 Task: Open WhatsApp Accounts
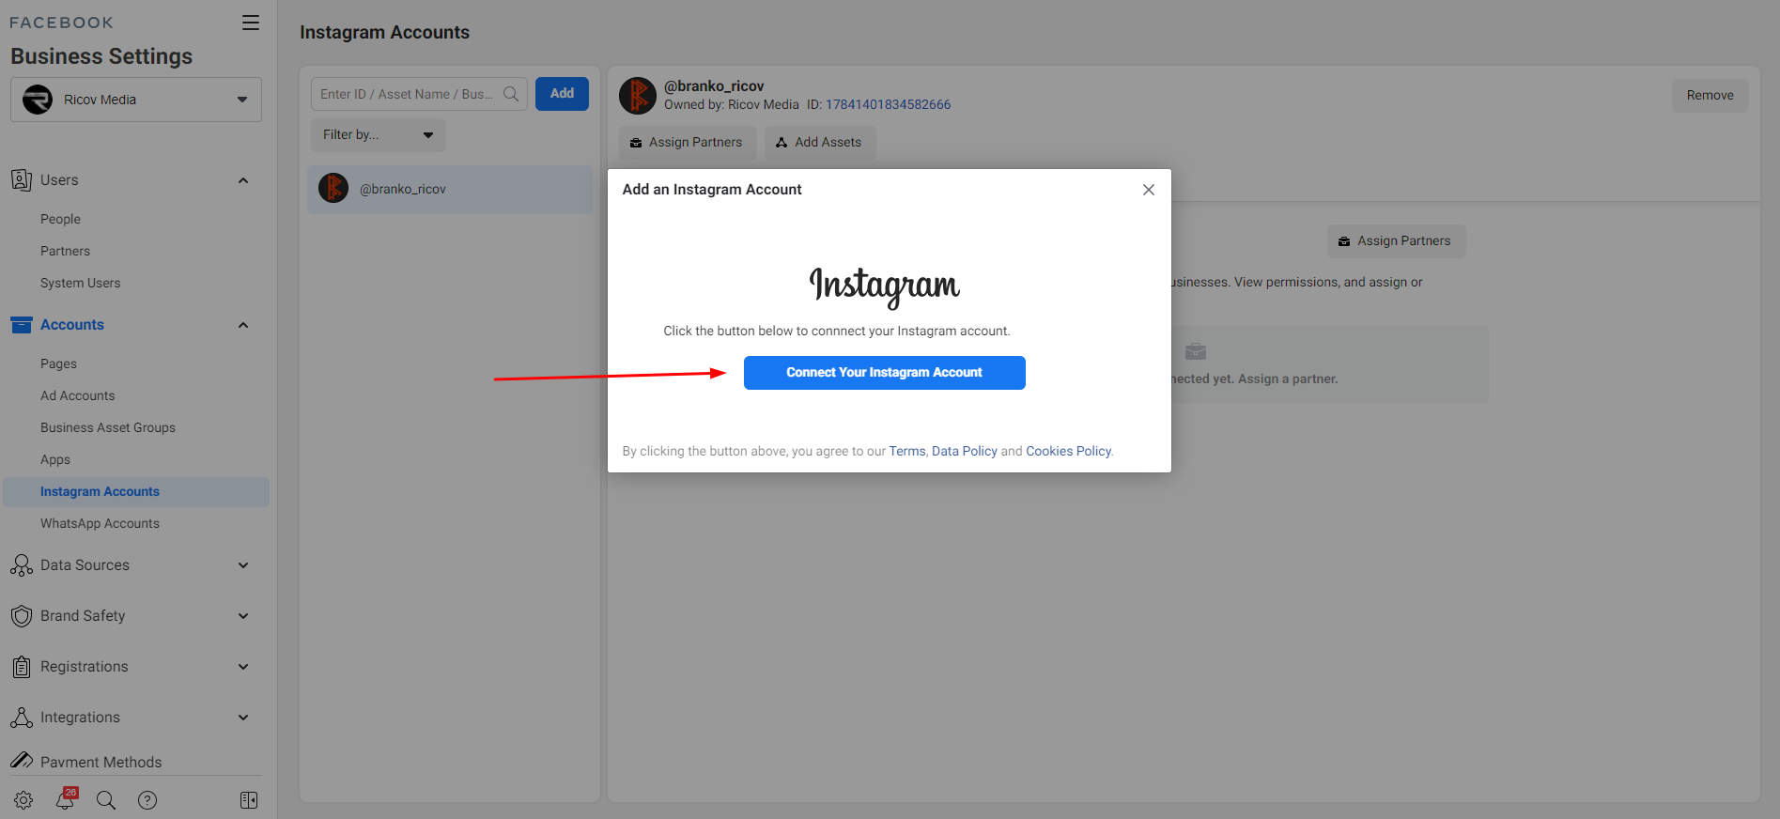[100, 523]
